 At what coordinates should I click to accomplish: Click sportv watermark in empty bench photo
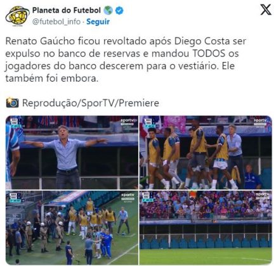coord(263,196)
